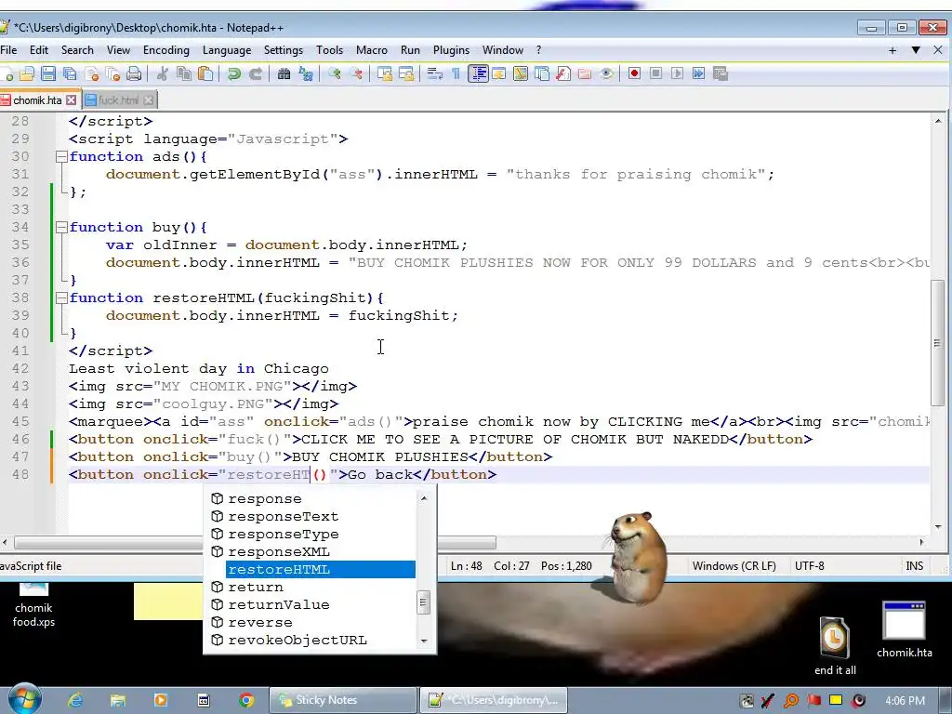Toggle file monitoring eye icon
The image size is (952, 714).
(x=606, y=74)
